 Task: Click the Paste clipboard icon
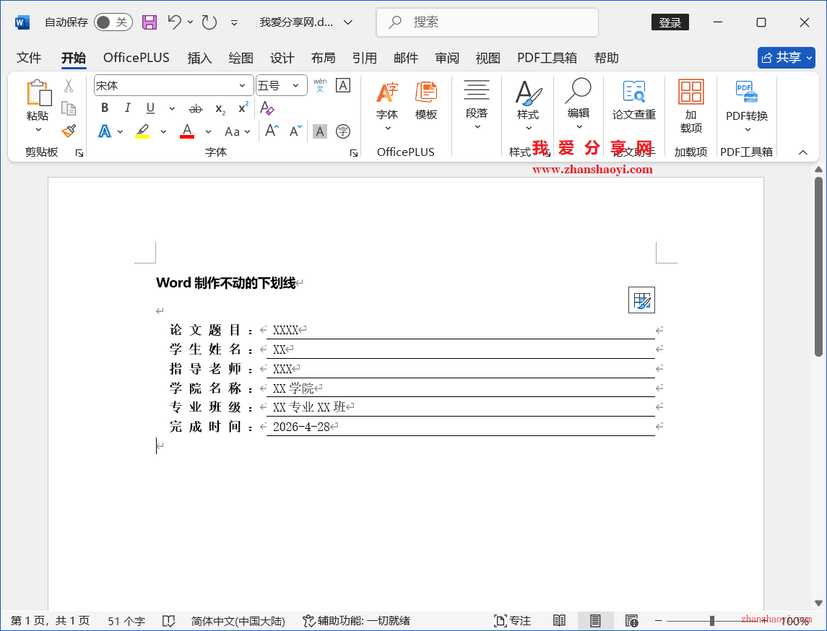pos(38,93)
